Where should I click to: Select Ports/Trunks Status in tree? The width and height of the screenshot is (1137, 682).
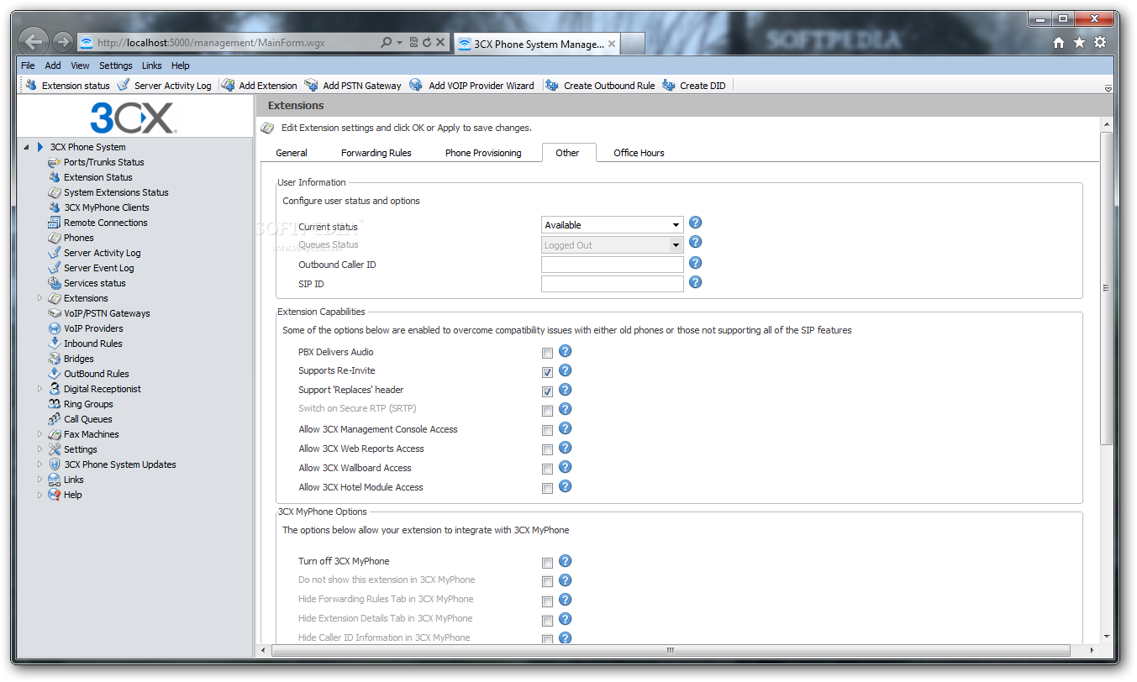[104, 162]
